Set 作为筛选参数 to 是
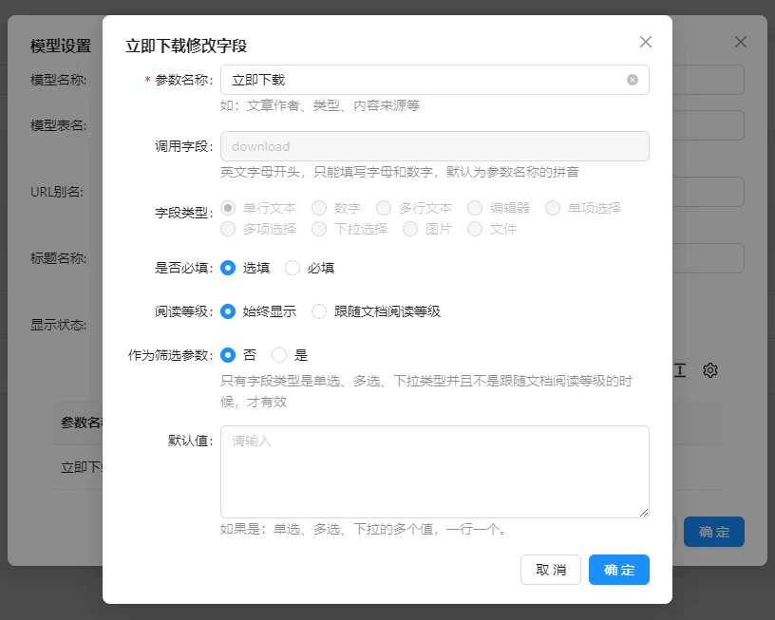Viewport: 775px width, 620px height. coord(279,355)
